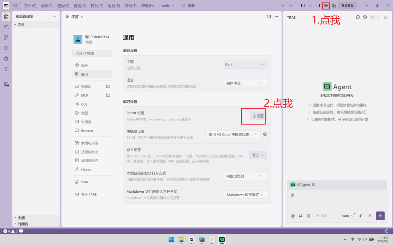Screen dimensions: 393x245
Task: Open the Windows Start menu
Action: 171,240
